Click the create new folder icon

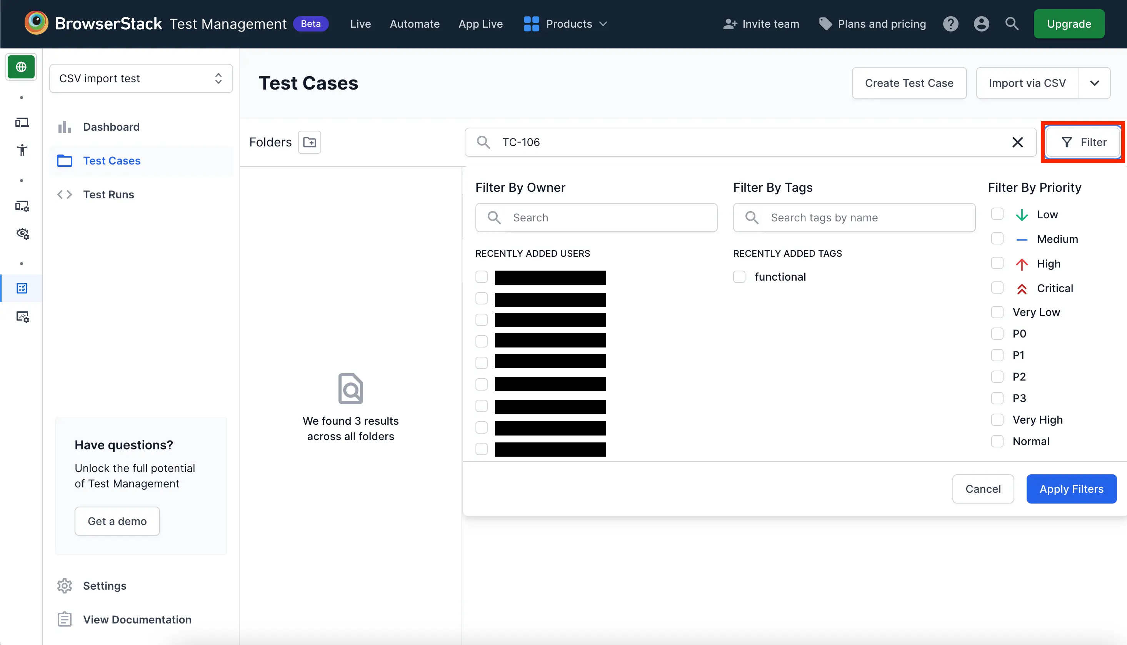point(309,142)
